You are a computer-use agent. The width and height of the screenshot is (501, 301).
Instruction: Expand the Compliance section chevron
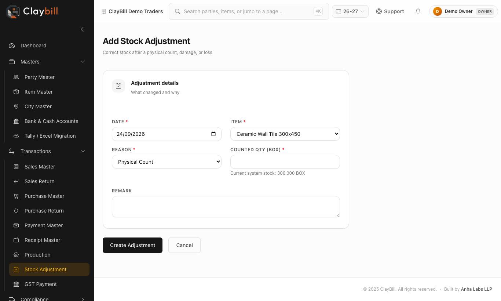(x=83, y=299)
